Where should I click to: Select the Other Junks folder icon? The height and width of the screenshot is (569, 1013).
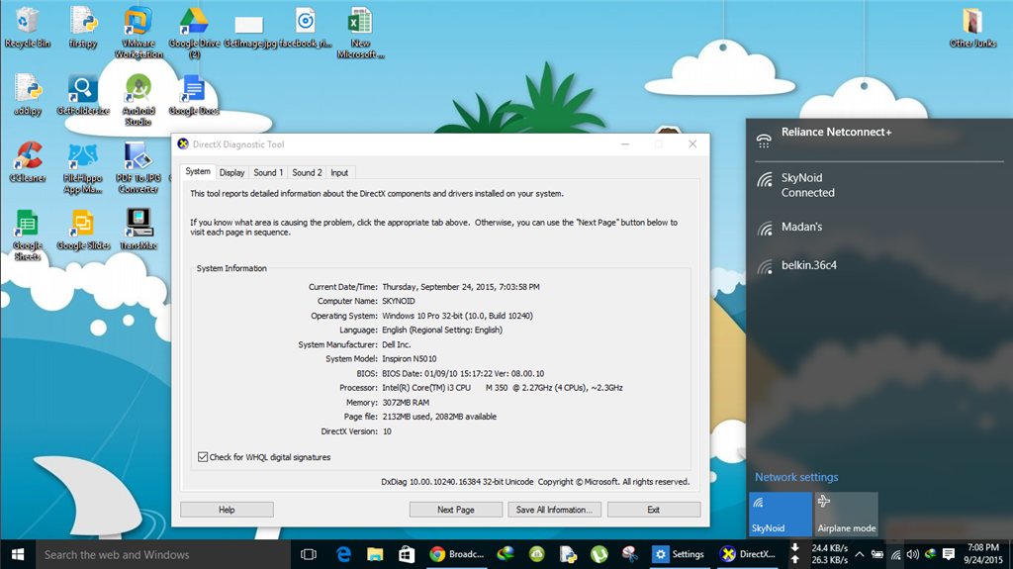972,28
